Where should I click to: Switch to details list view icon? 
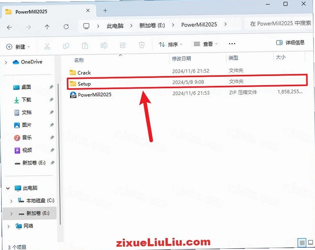(x=302, y=243)
